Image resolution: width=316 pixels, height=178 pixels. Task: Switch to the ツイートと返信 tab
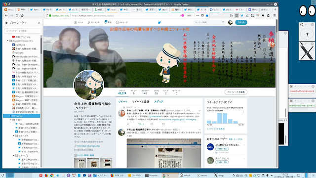coord(141,102)
